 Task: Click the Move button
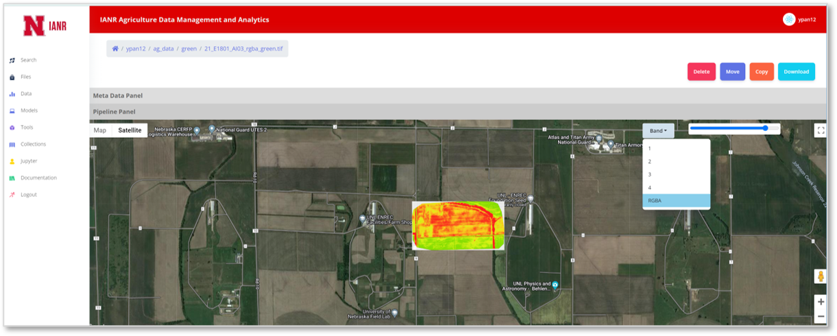pos(732,71)
